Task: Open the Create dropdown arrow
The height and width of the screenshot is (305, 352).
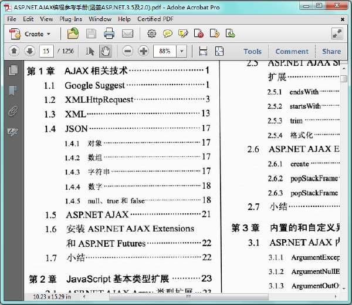Action: point(49,34)
